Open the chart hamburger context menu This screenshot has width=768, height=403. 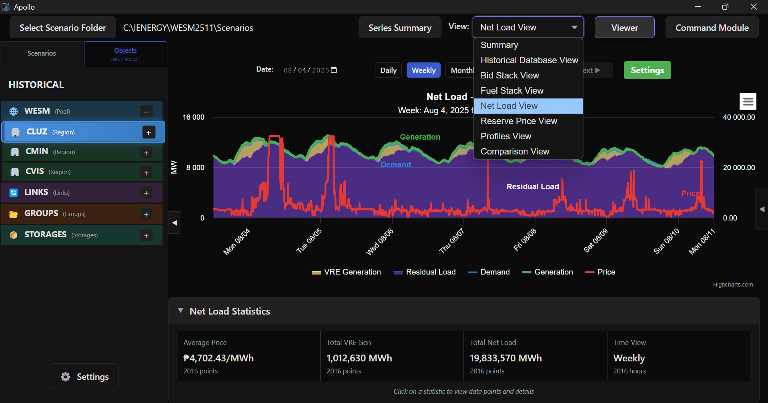pos(748,102)
